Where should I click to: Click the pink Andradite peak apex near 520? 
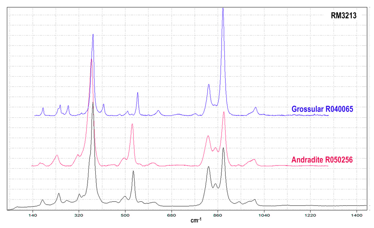tap(132, 124)
